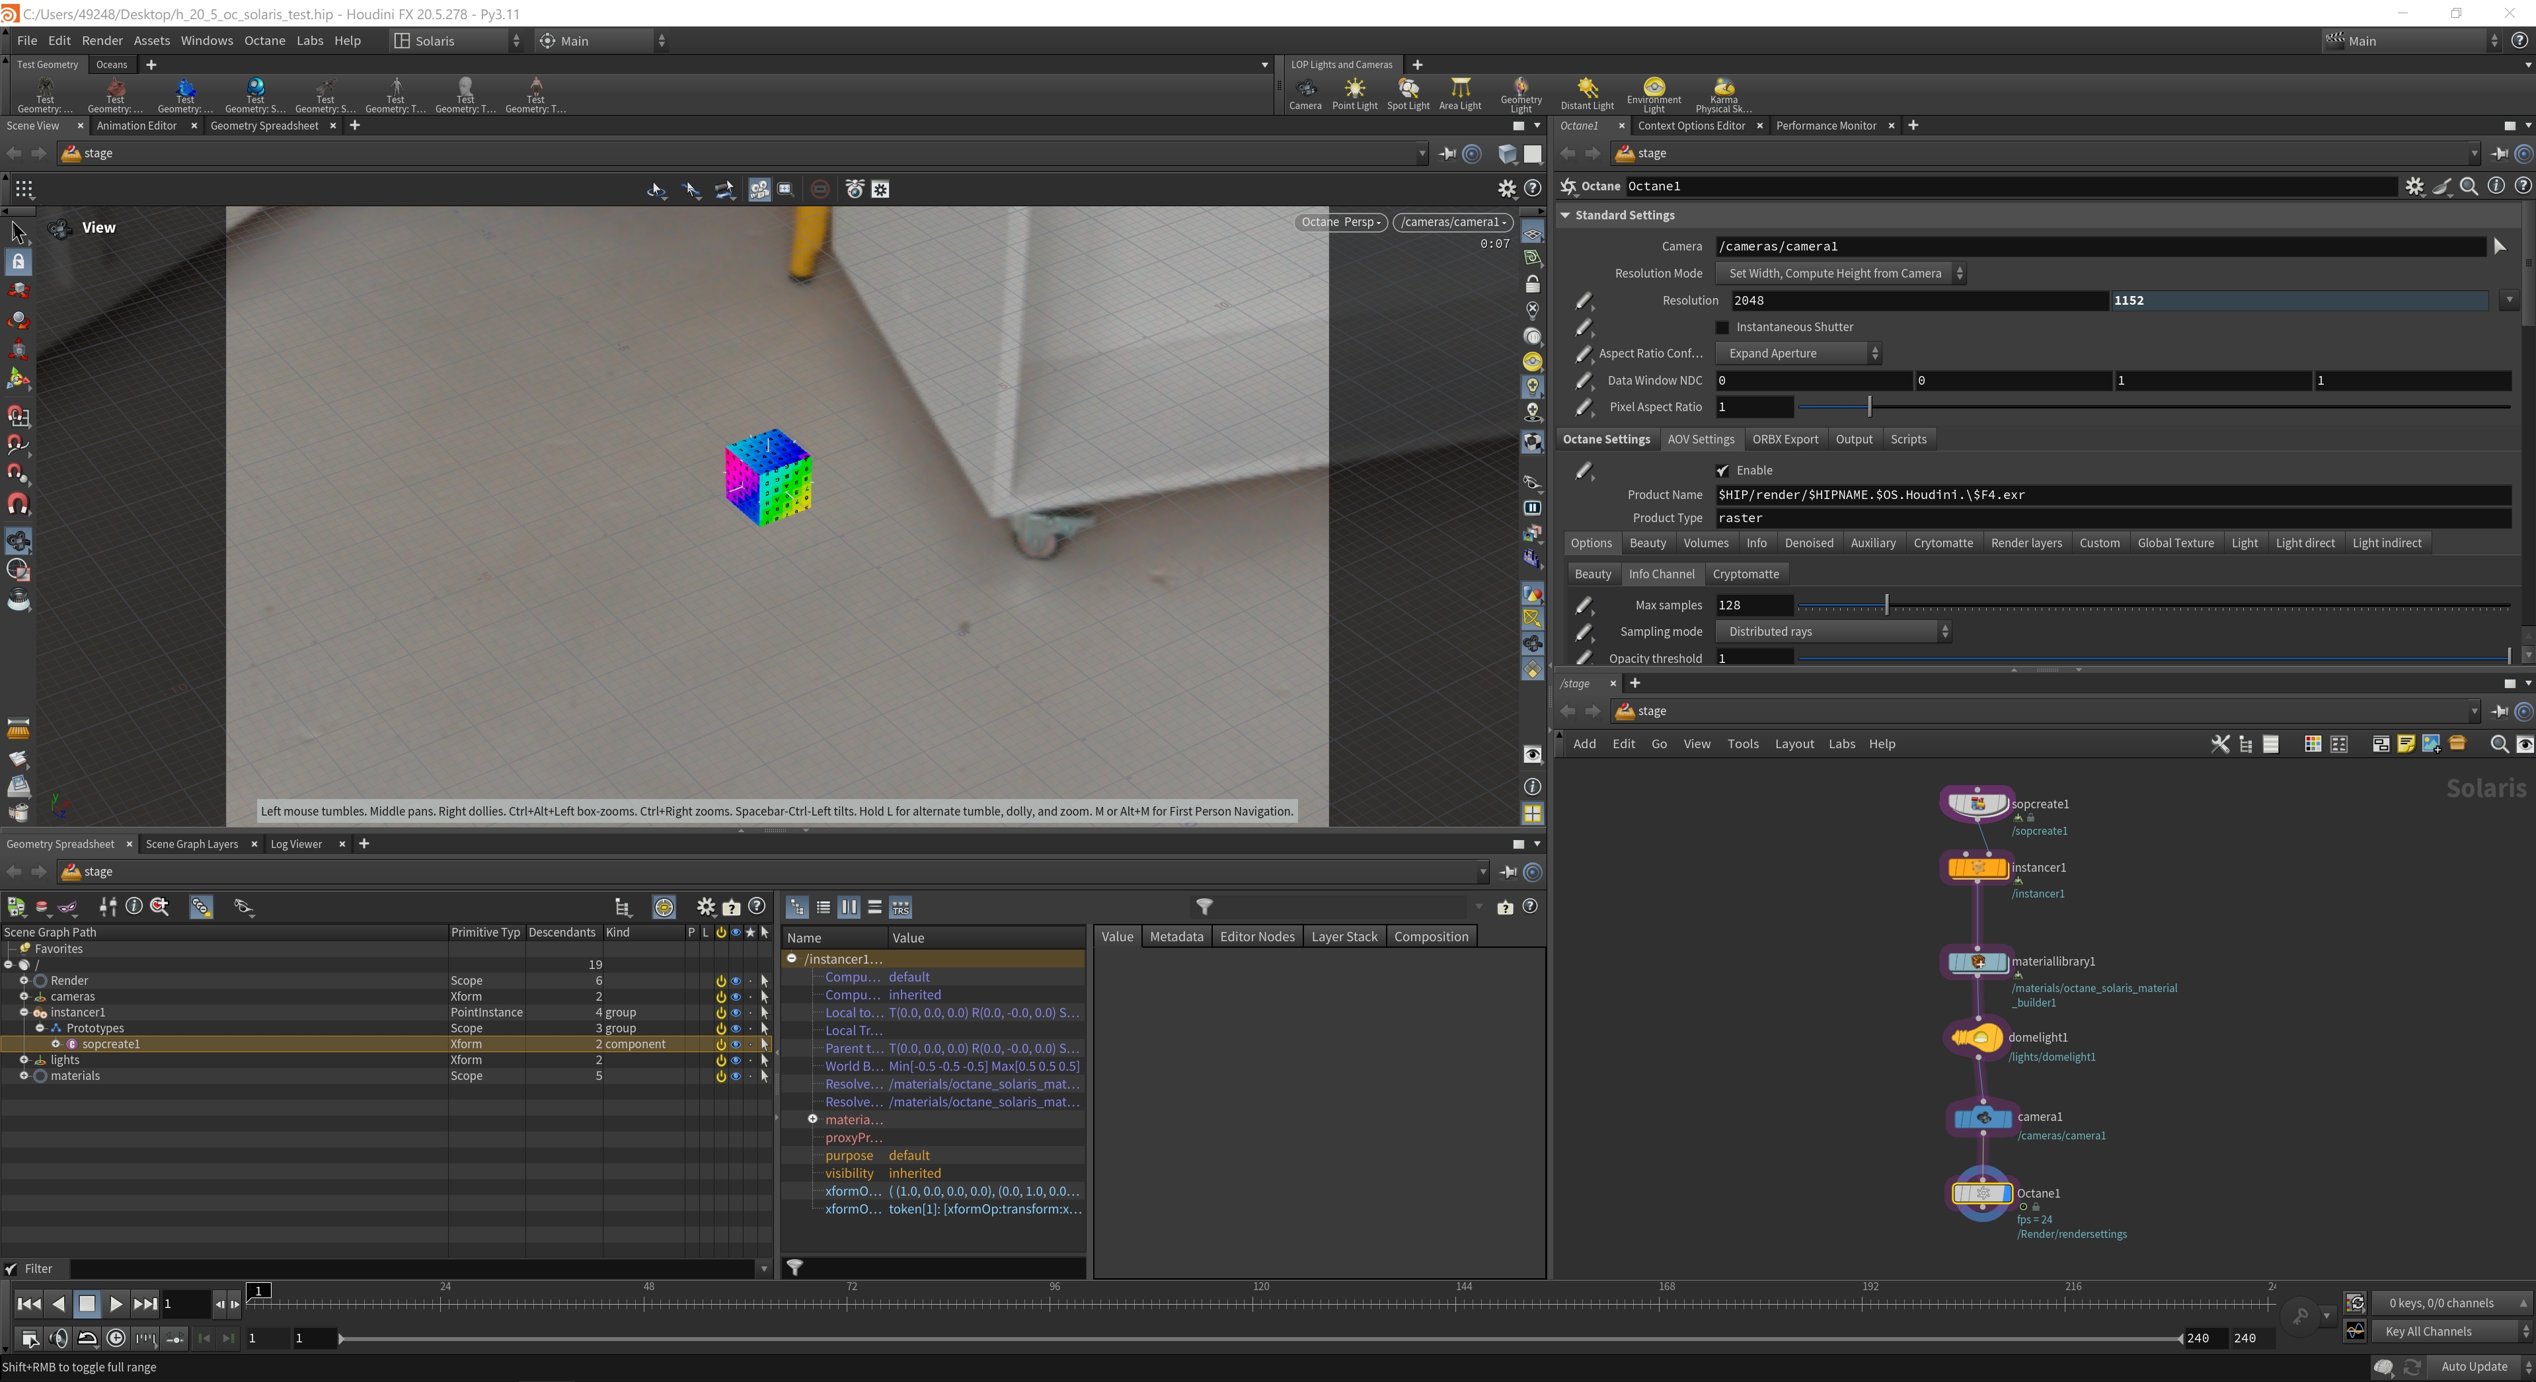
Task: Toggle the Enable checkbox for render product
Action: click(1722, 471)
